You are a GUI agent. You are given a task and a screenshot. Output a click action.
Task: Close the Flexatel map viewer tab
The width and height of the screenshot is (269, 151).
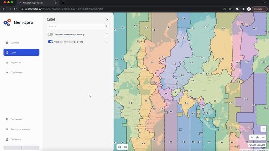pos(56,3)
